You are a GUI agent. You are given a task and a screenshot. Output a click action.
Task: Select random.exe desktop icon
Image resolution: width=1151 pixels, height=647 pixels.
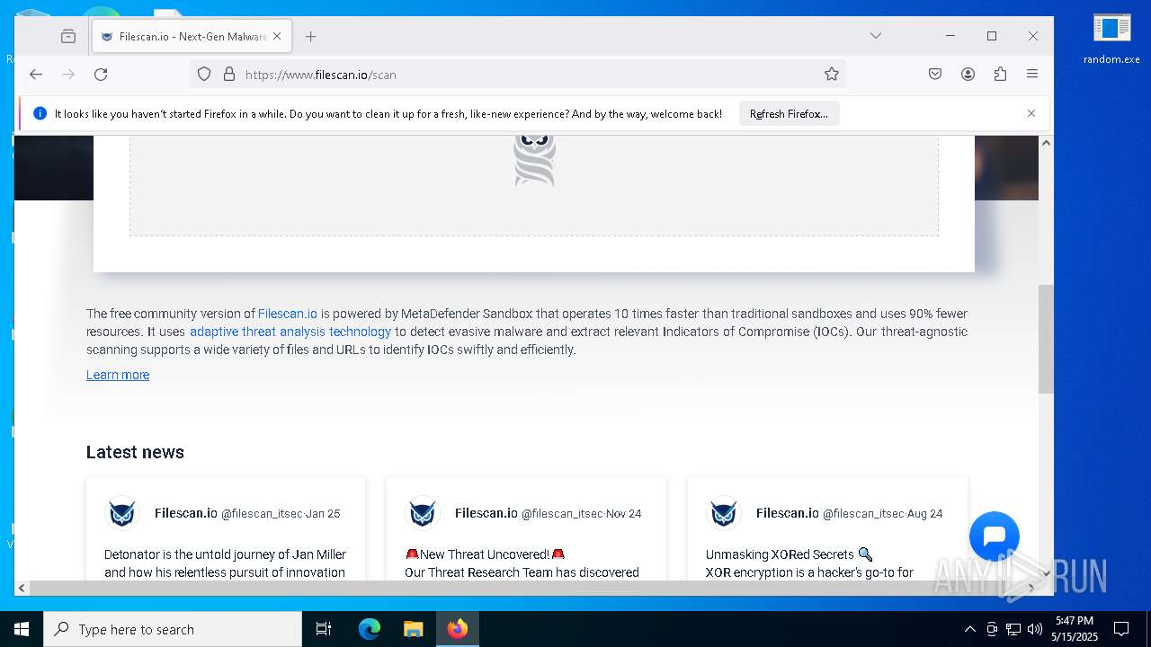click(x=1111, y=39)
